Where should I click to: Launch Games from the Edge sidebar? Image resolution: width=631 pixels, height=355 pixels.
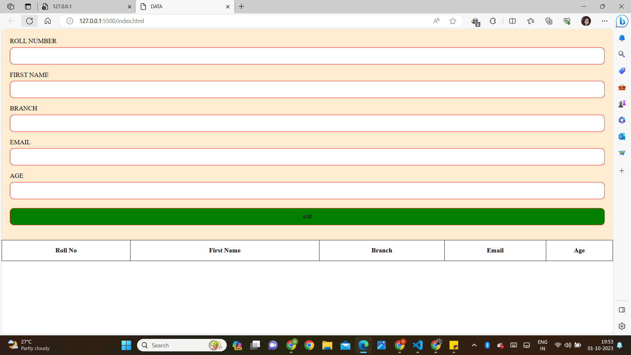point(622,104)
